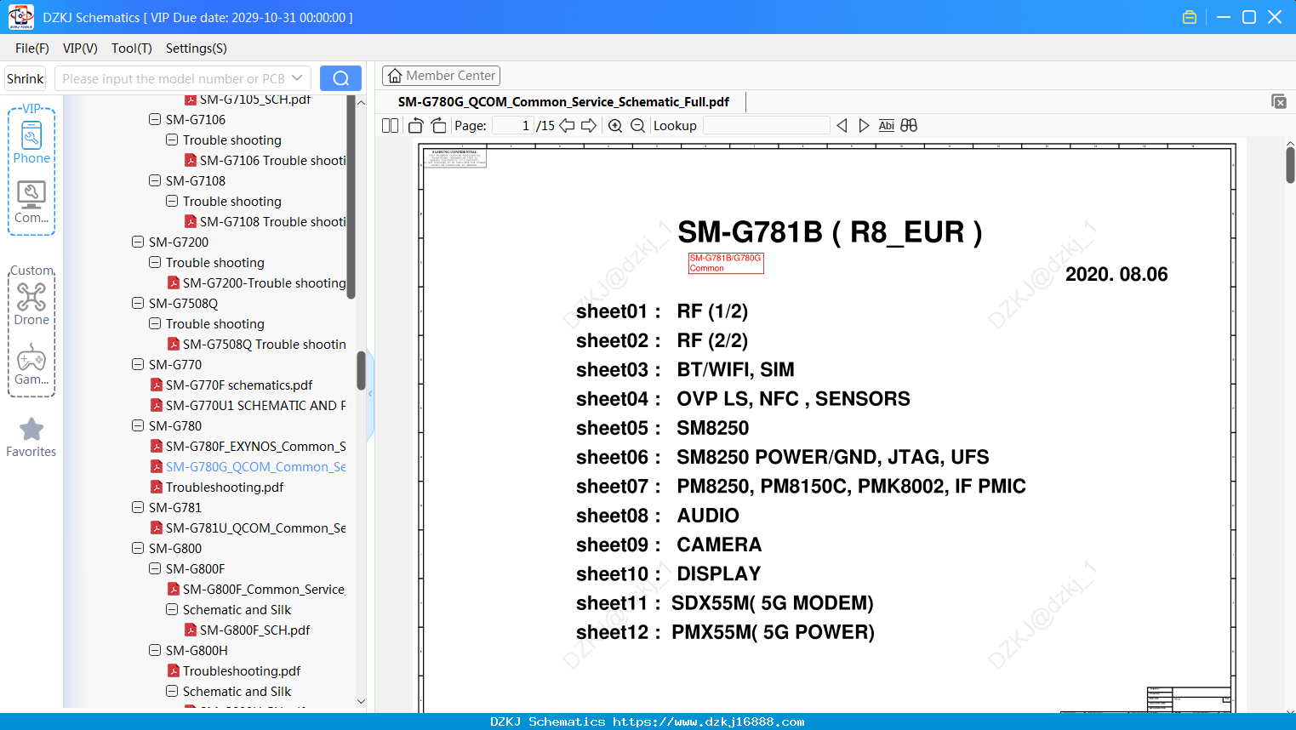Collapse the SM-G7200 tree node

tap(138, 242)
